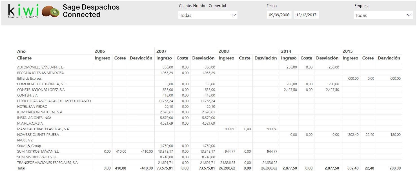Select ILUMINACION NATURAL, S.A. client
This screenshot has height=174, width=417.
(x=40, y=112)
